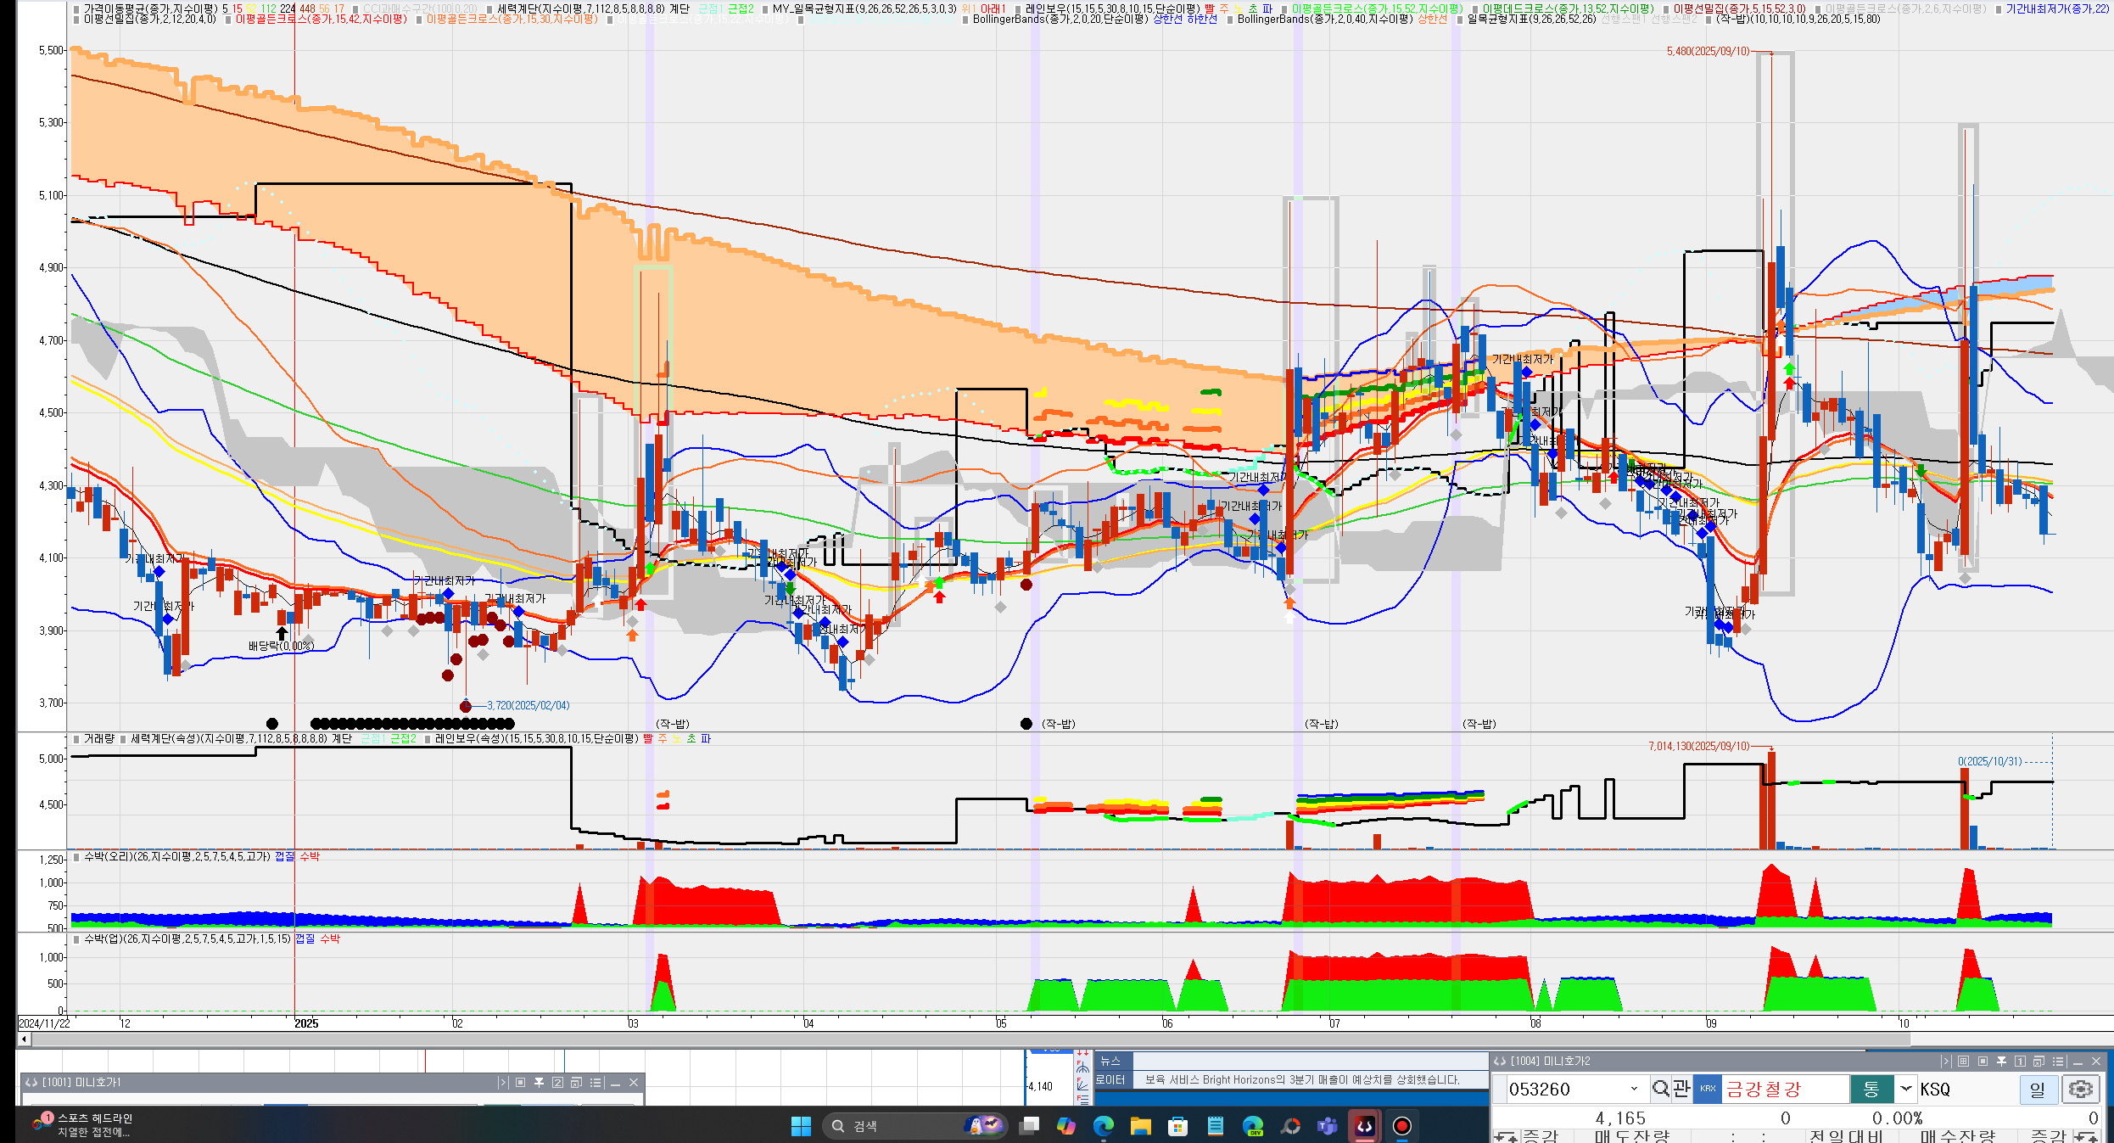Pin the 미니호가2 window

point(2001,1062)
